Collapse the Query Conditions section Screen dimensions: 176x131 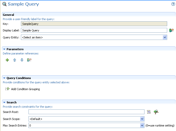click(x=4, y=78)
